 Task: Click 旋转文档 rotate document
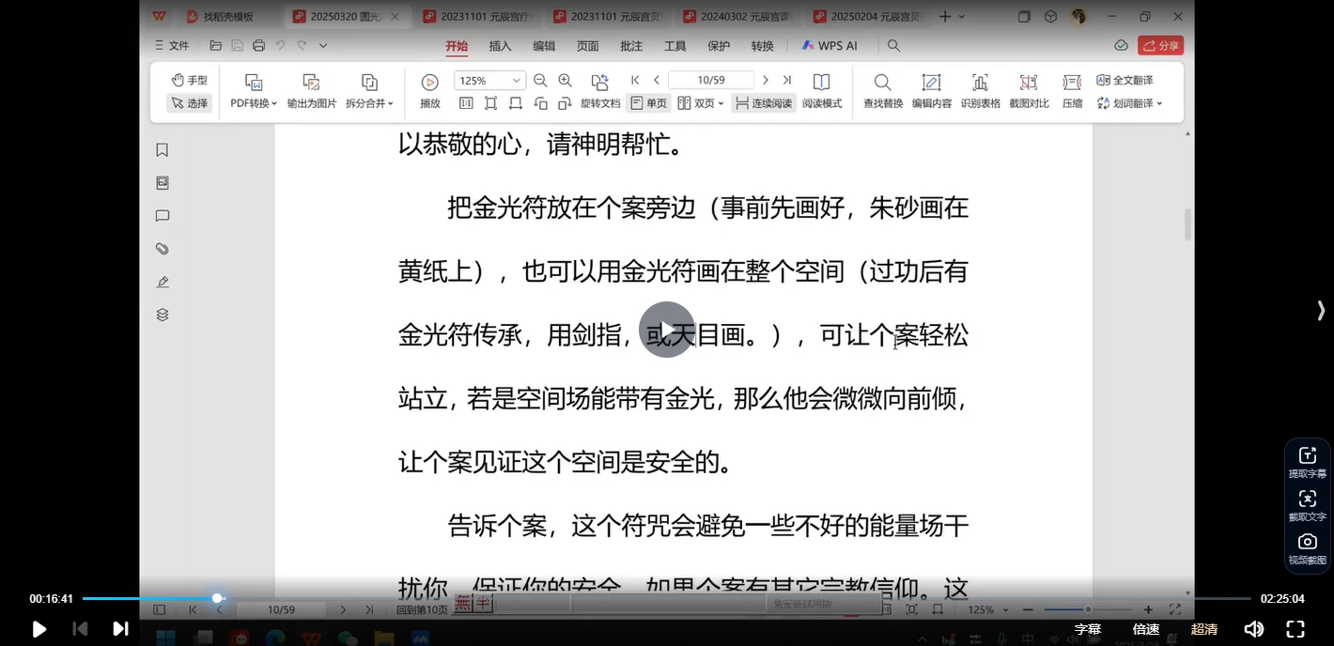click(x=600, y=92)
